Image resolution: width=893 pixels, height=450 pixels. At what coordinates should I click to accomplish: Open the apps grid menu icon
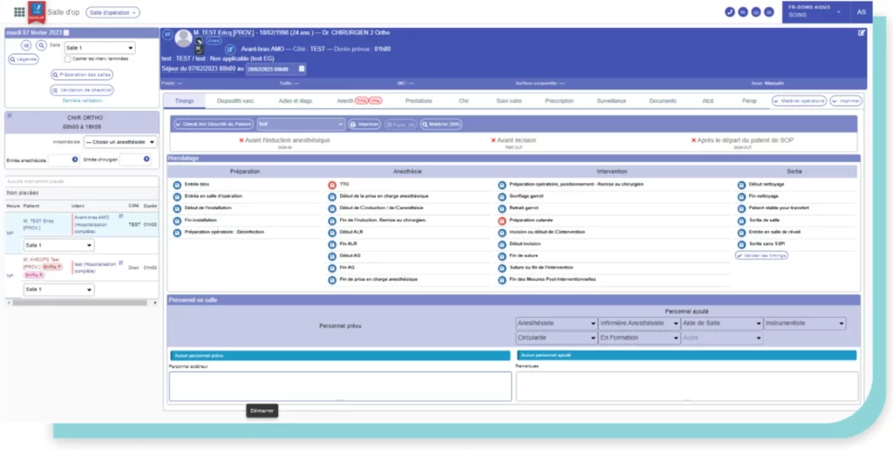(x=19, y=12)
